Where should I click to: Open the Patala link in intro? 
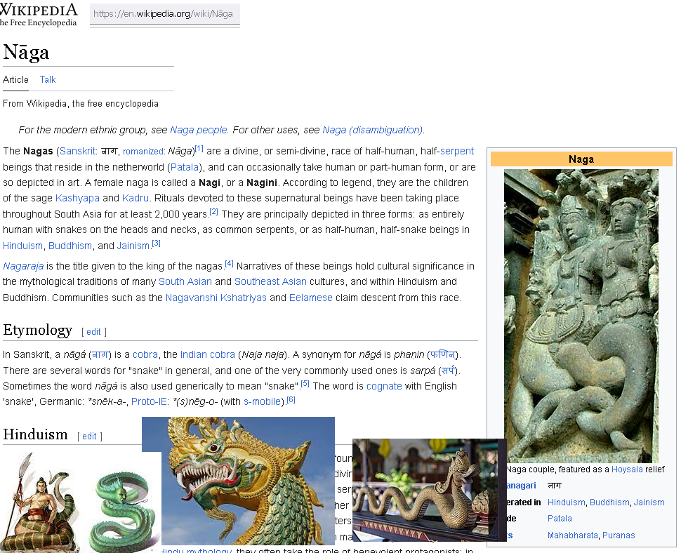[185, 167]
